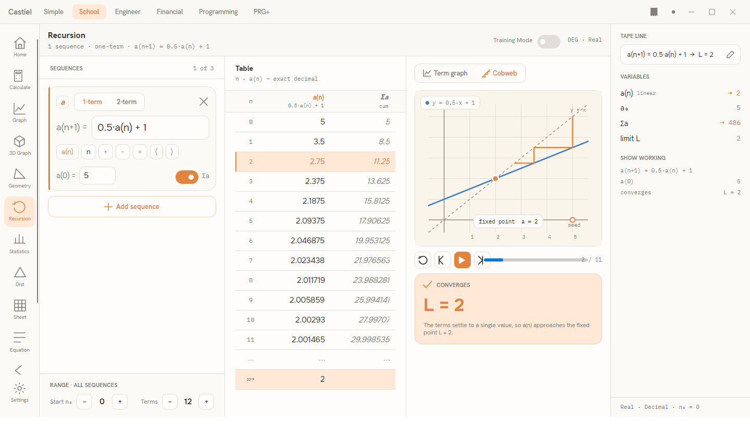The width and height of the screenshot is (750, 448).
Task: Select the 1-term recursion option
Action: point(92,102)
